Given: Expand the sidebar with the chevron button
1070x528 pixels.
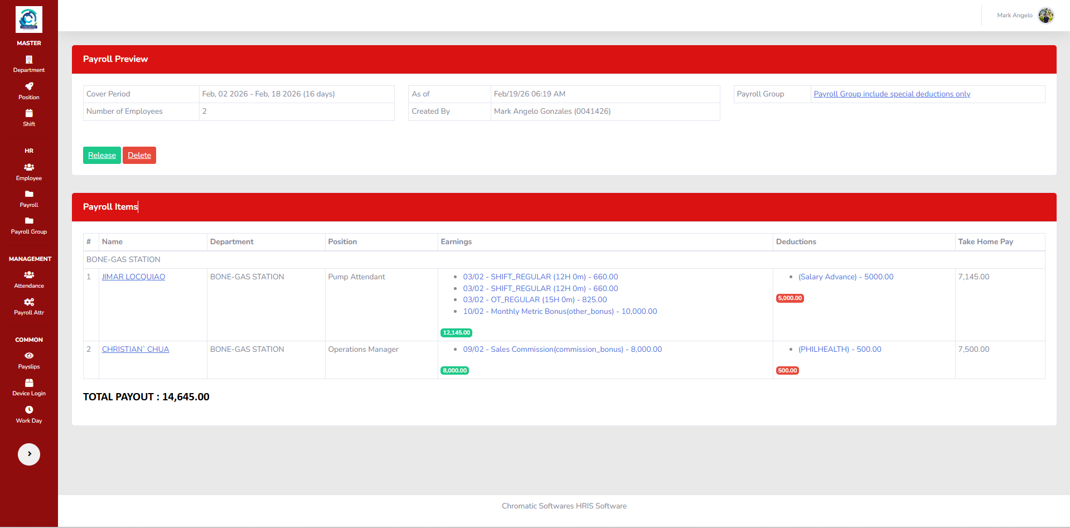Looking at the screenshot, I should coord(29,454).
